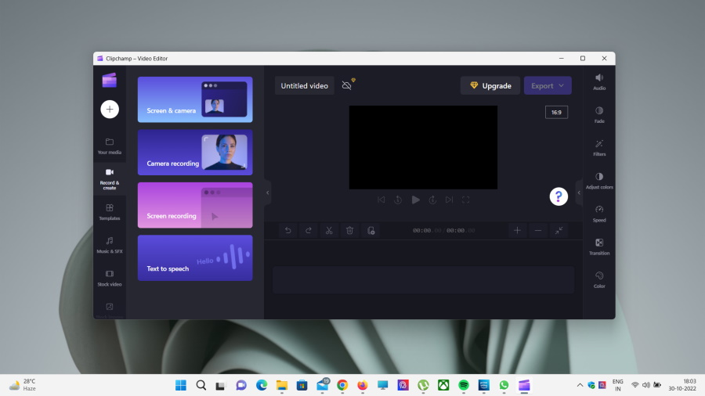
Task: Open the Export dropdown
Action: pos(548,85)
